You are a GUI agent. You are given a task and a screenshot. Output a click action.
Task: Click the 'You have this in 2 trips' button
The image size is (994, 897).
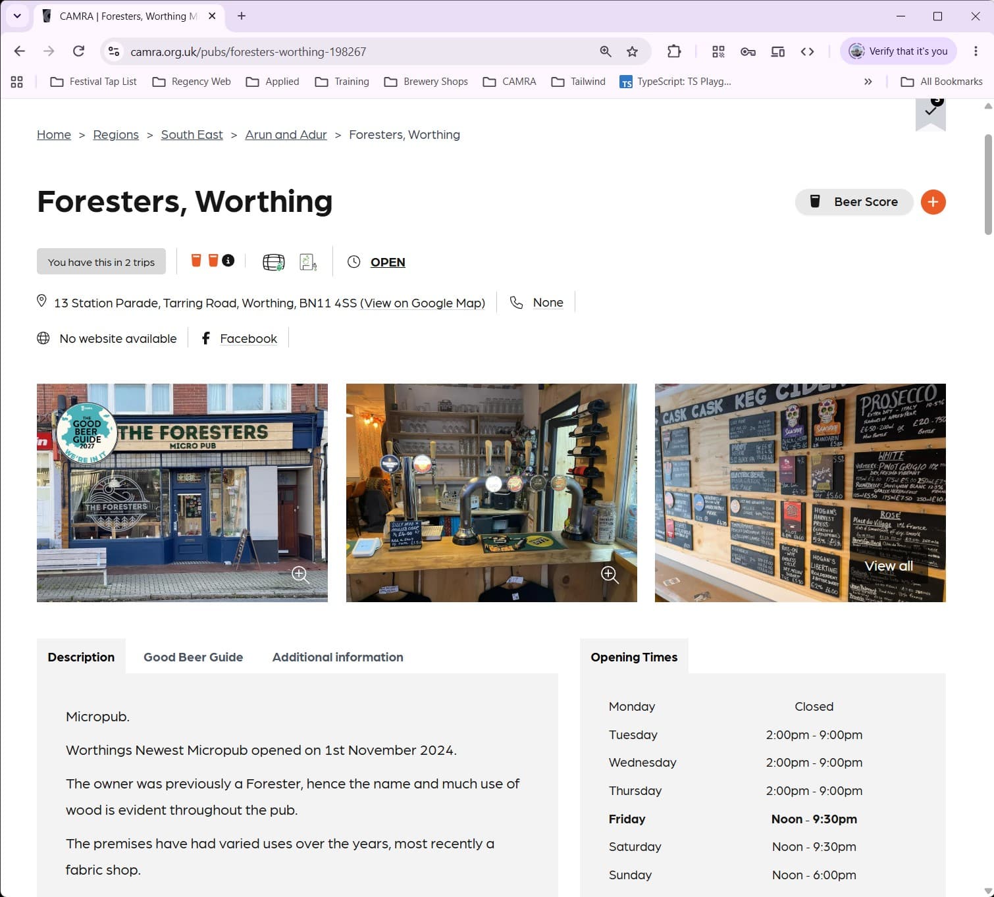pos(101,262)
